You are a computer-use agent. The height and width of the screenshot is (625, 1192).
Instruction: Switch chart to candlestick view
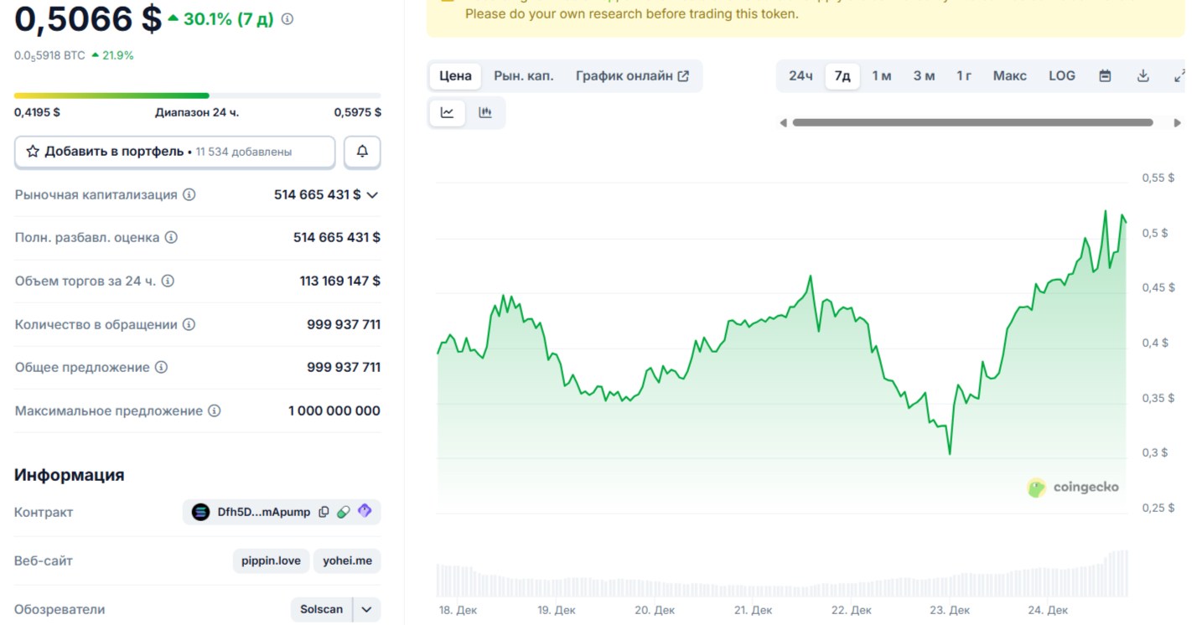tap(486, 112)
